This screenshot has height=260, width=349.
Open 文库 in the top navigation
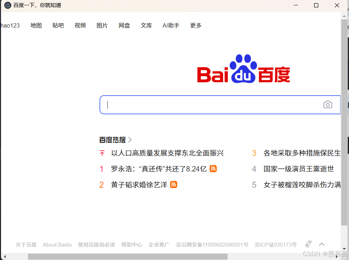(146, 25)
